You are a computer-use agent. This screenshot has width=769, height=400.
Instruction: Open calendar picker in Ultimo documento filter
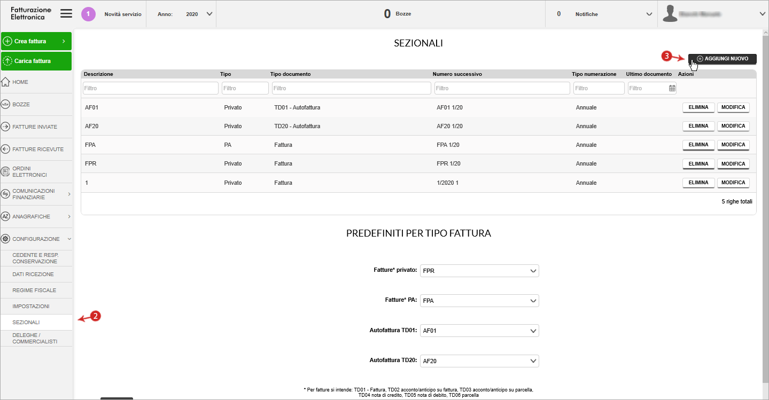pos(672,88)
